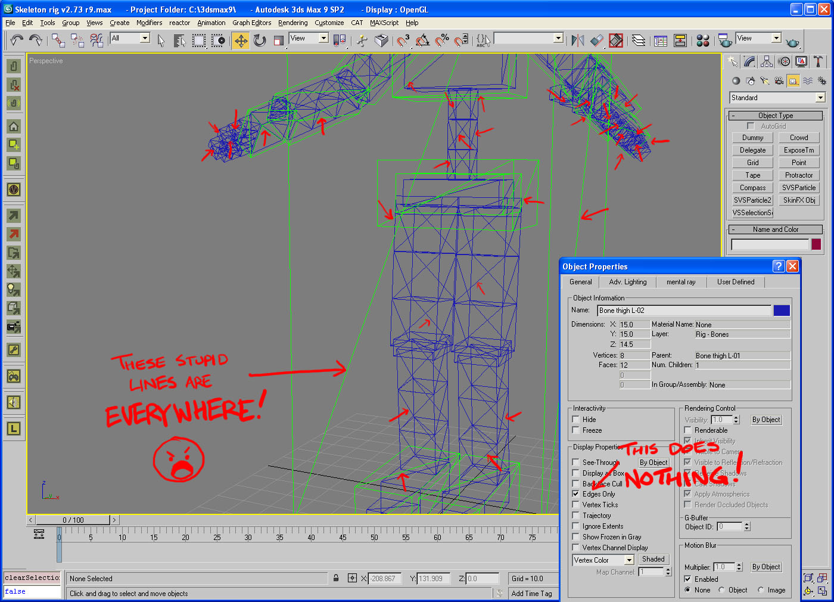Click the Undo arrow icon
Screen dimensions: 834x602
17,41
